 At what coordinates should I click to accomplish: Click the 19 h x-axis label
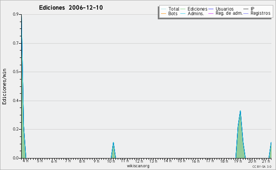(x=238, y=161)
